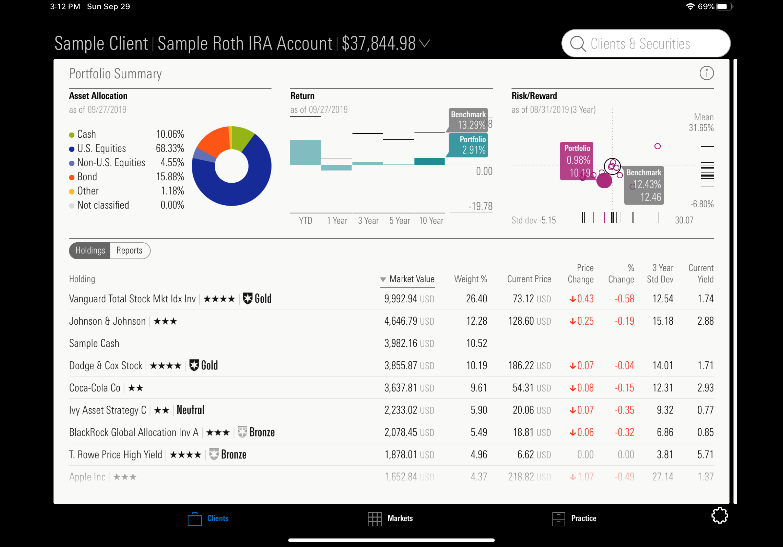This screenshot has height=547, width=783.
Task: Tap the 10 Year return bar
Action: [429, 162]
